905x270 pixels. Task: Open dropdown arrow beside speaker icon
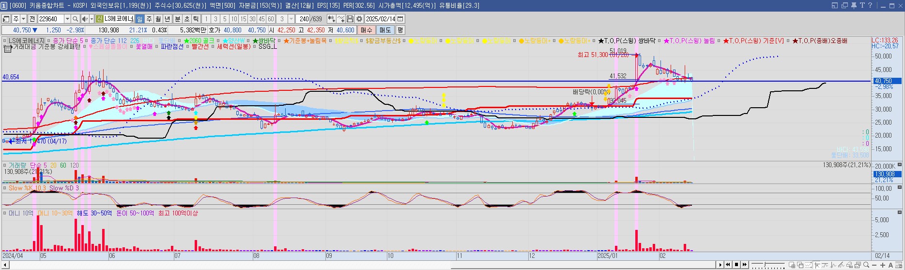(x=92, y=19)
